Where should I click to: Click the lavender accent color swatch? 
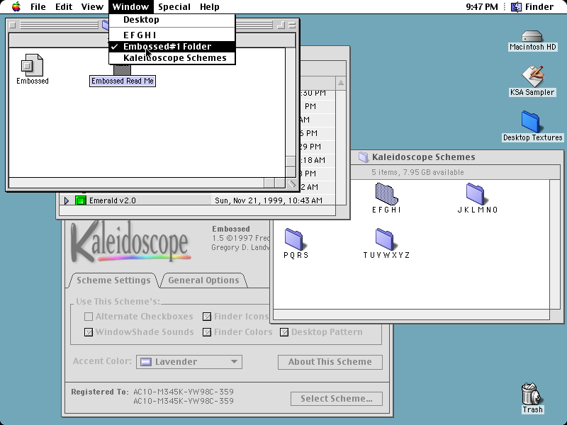pos(146,362)
